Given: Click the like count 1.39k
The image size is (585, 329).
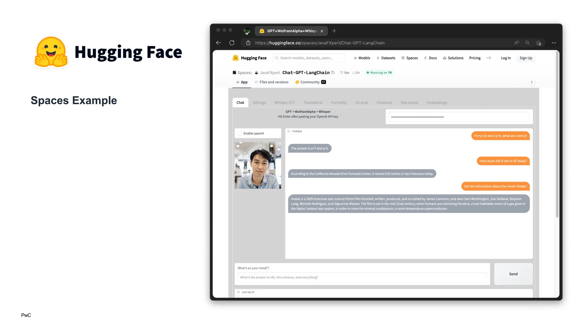Looking at the screenshot, I should tap(356, 73).
